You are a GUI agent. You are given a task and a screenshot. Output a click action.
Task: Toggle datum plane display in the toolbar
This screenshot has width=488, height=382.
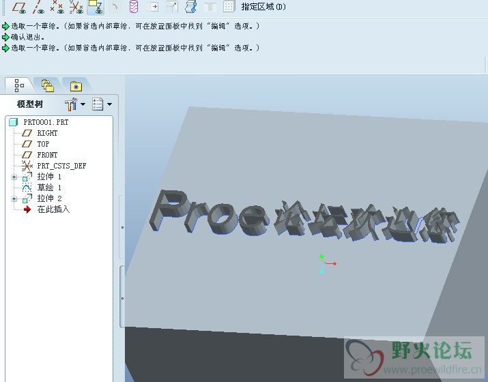19,7
